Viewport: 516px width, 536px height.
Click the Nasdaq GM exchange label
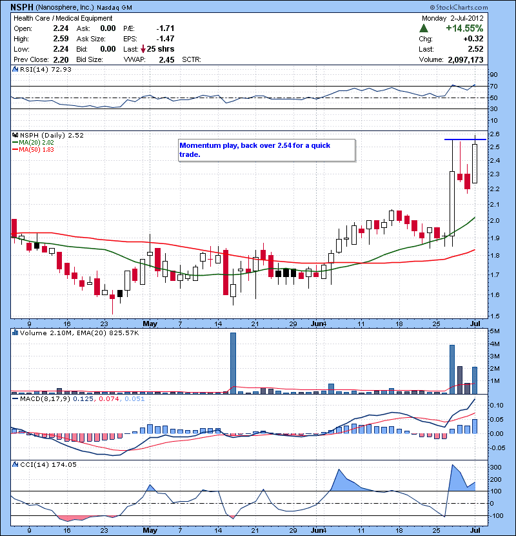click(x=114, y=8)
